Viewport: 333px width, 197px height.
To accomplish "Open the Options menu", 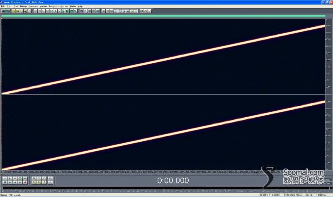I will 64,6.
